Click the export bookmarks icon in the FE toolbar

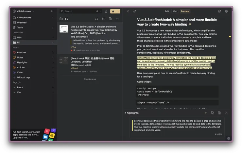click(110, 19)
